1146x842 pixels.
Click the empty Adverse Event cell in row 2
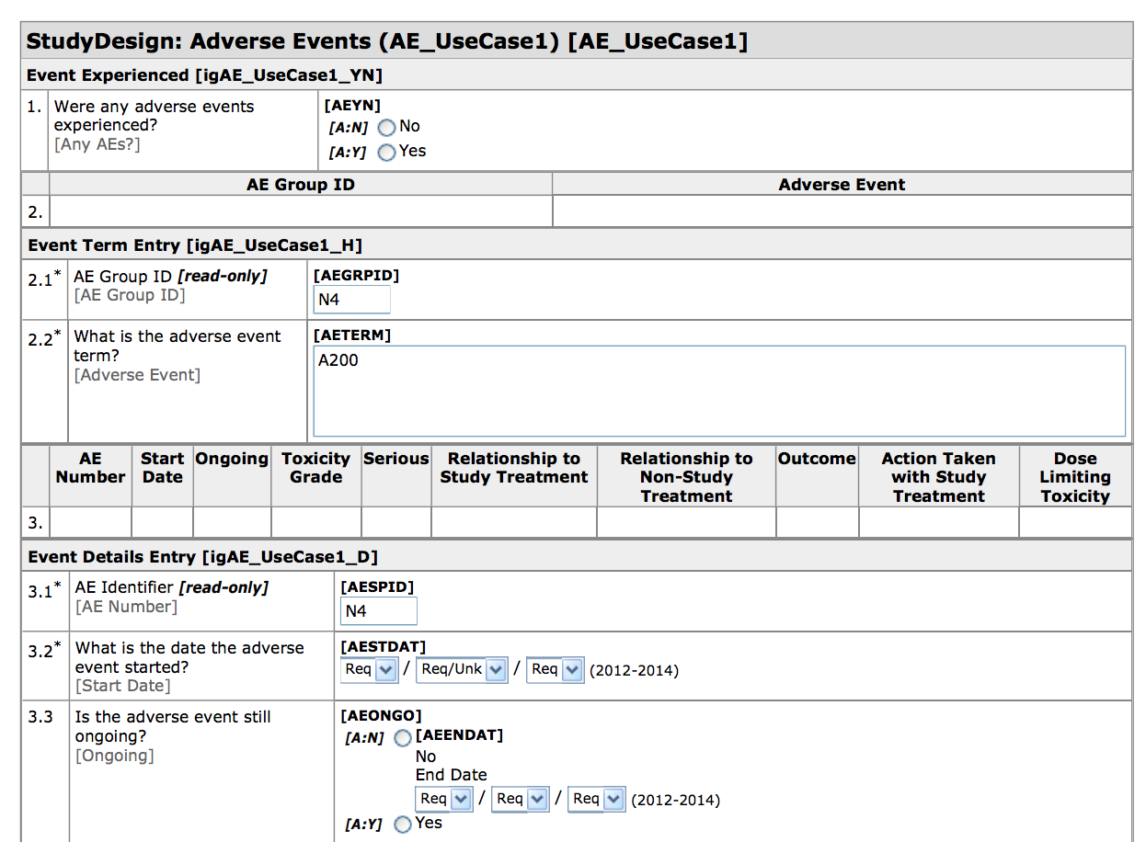coord(841,210)
